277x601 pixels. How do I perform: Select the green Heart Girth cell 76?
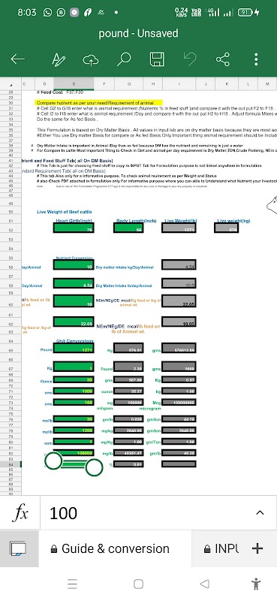pyautogui.click(x=74, y=228)
